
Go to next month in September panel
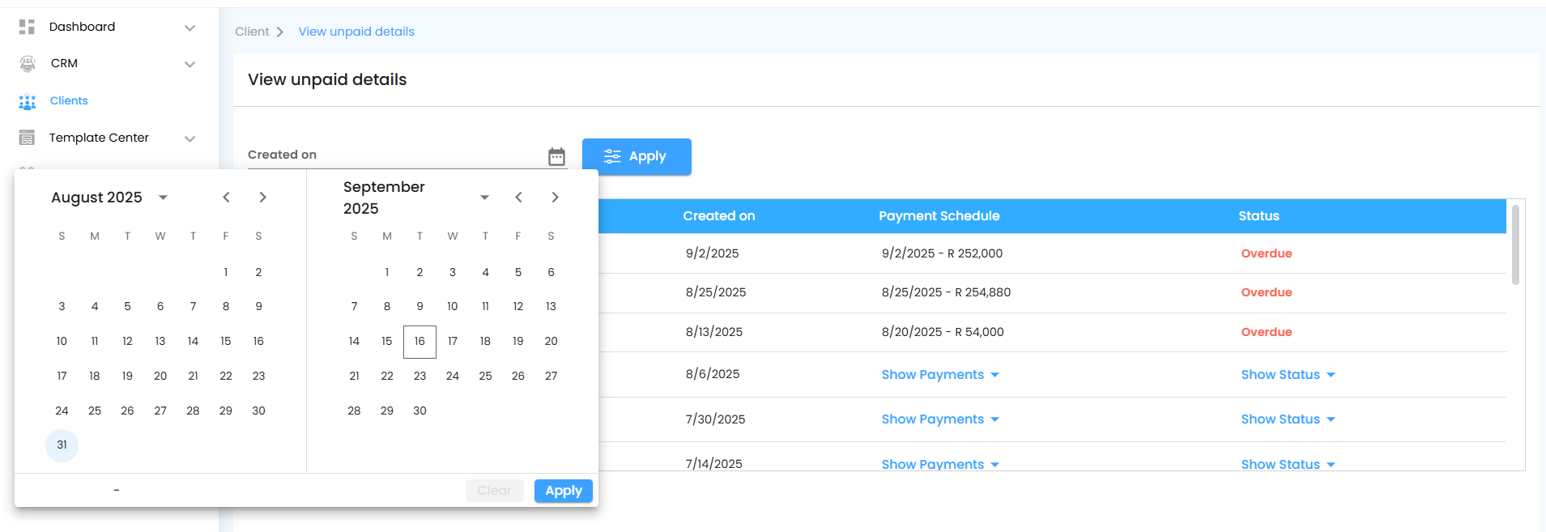[x=555, y=198]
